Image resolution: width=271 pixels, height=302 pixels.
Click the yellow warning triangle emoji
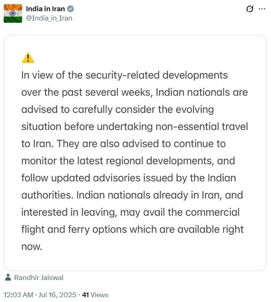28,58
